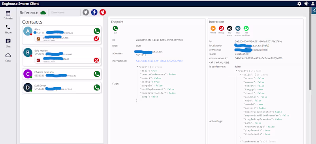The height and width of the screenshot is (144, 316).
Task: Click the "hangup": true actionflag line
Action: [x=253, y=90]
